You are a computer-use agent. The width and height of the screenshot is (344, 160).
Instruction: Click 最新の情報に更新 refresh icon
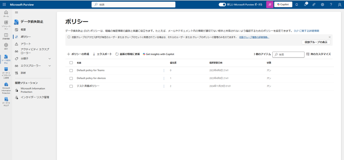(x=117, y=54)
